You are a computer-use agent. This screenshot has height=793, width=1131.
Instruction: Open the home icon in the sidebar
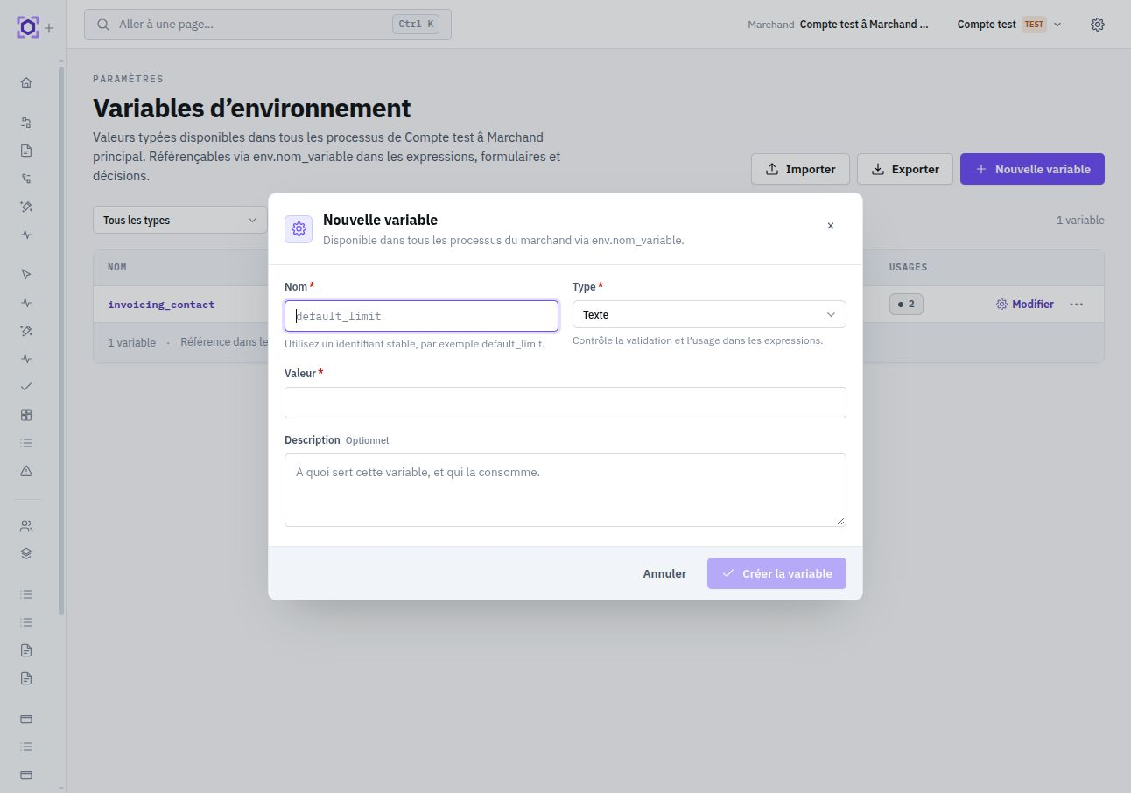click(26, 82)
